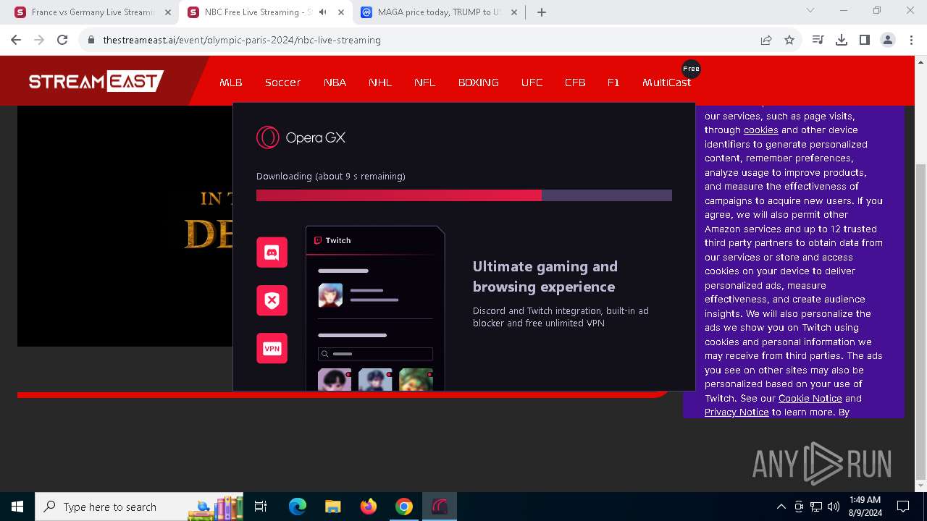Image resolution: width=927 pixels, height=521 pixels.
Task: Open the media control icon in toolbar
Action: tap(818, 40)
